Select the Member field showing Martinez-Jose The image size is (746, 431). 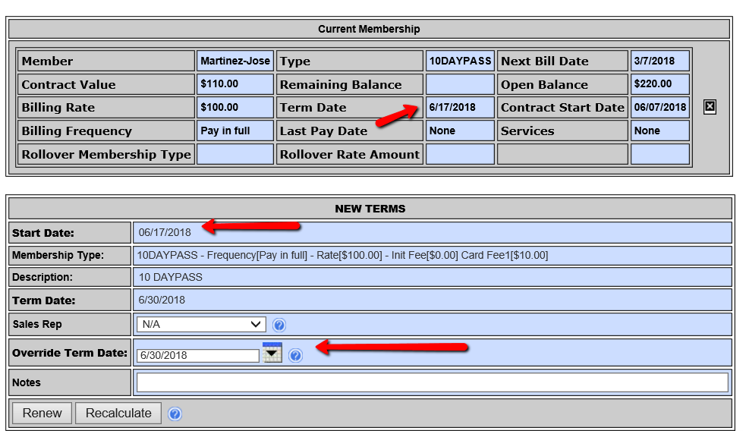tap(235, 61)
